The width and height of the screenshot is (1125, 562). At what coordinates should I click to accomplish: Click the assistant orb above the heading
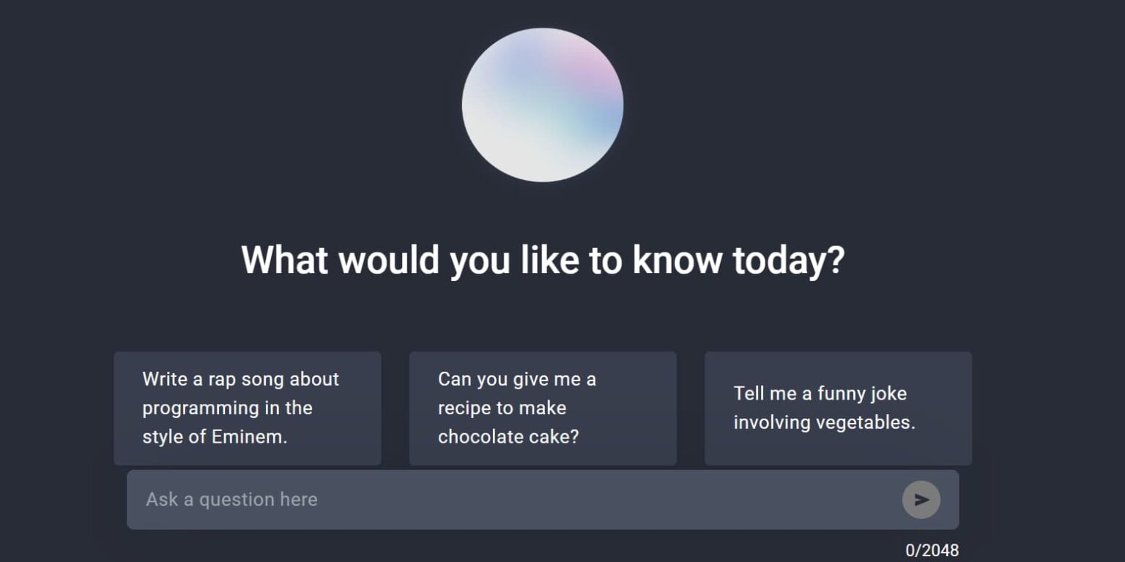coord(542,105)
